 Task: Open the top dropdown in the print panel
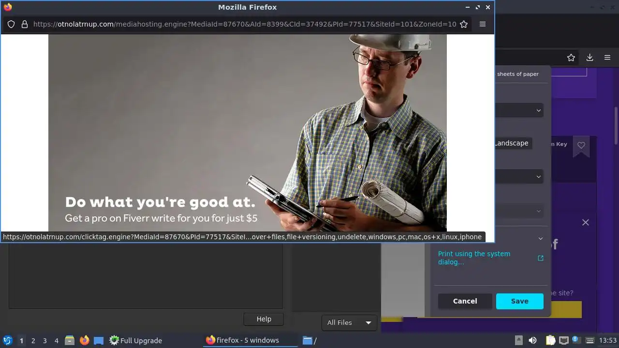coord(519,110)
